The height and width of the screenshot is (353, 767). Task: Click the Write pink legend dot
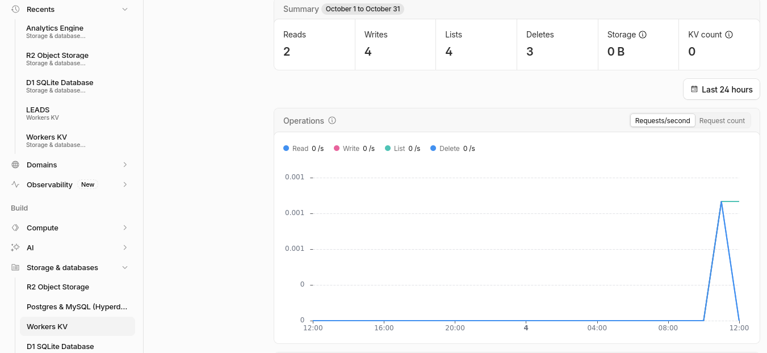337,149
